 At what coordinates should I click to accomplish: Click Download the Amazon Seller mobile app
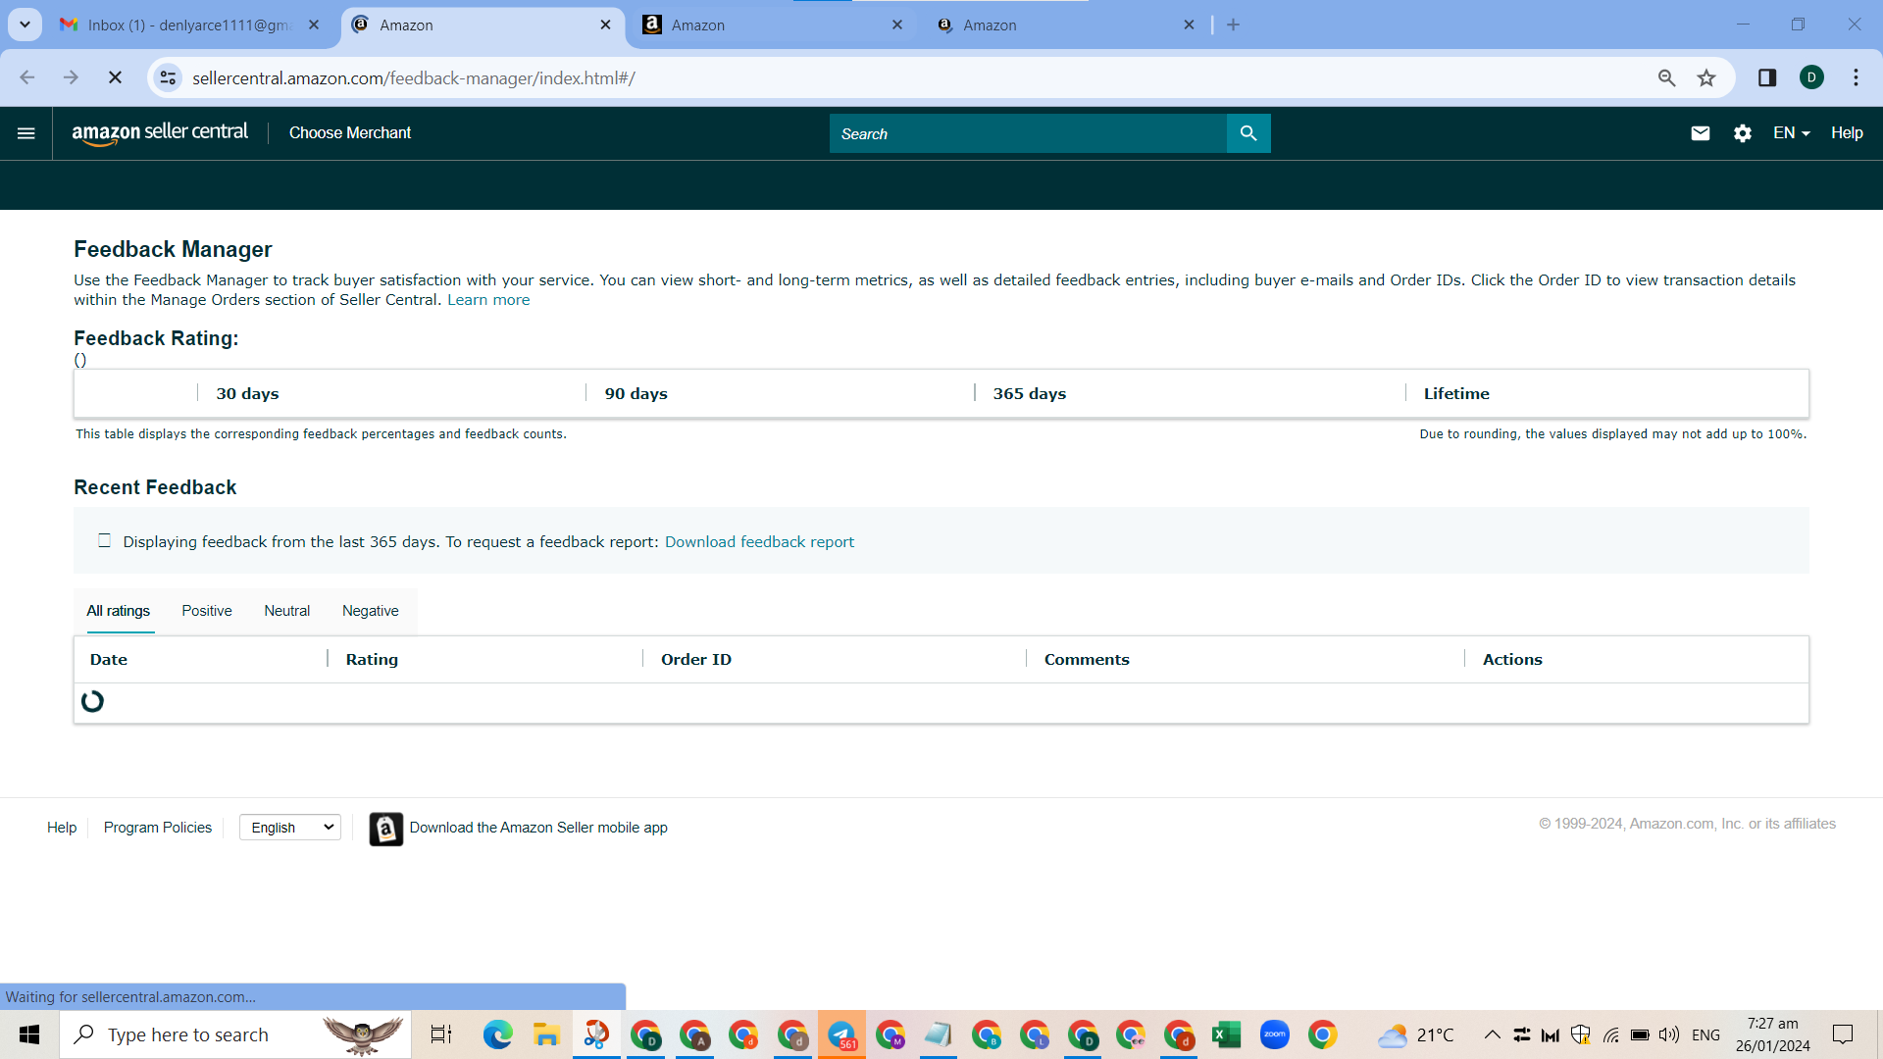(x=538, y=828)
